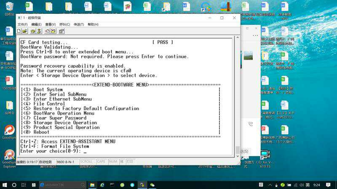
Task: Click the phone call icon in background window
Action: click(251, 124)
